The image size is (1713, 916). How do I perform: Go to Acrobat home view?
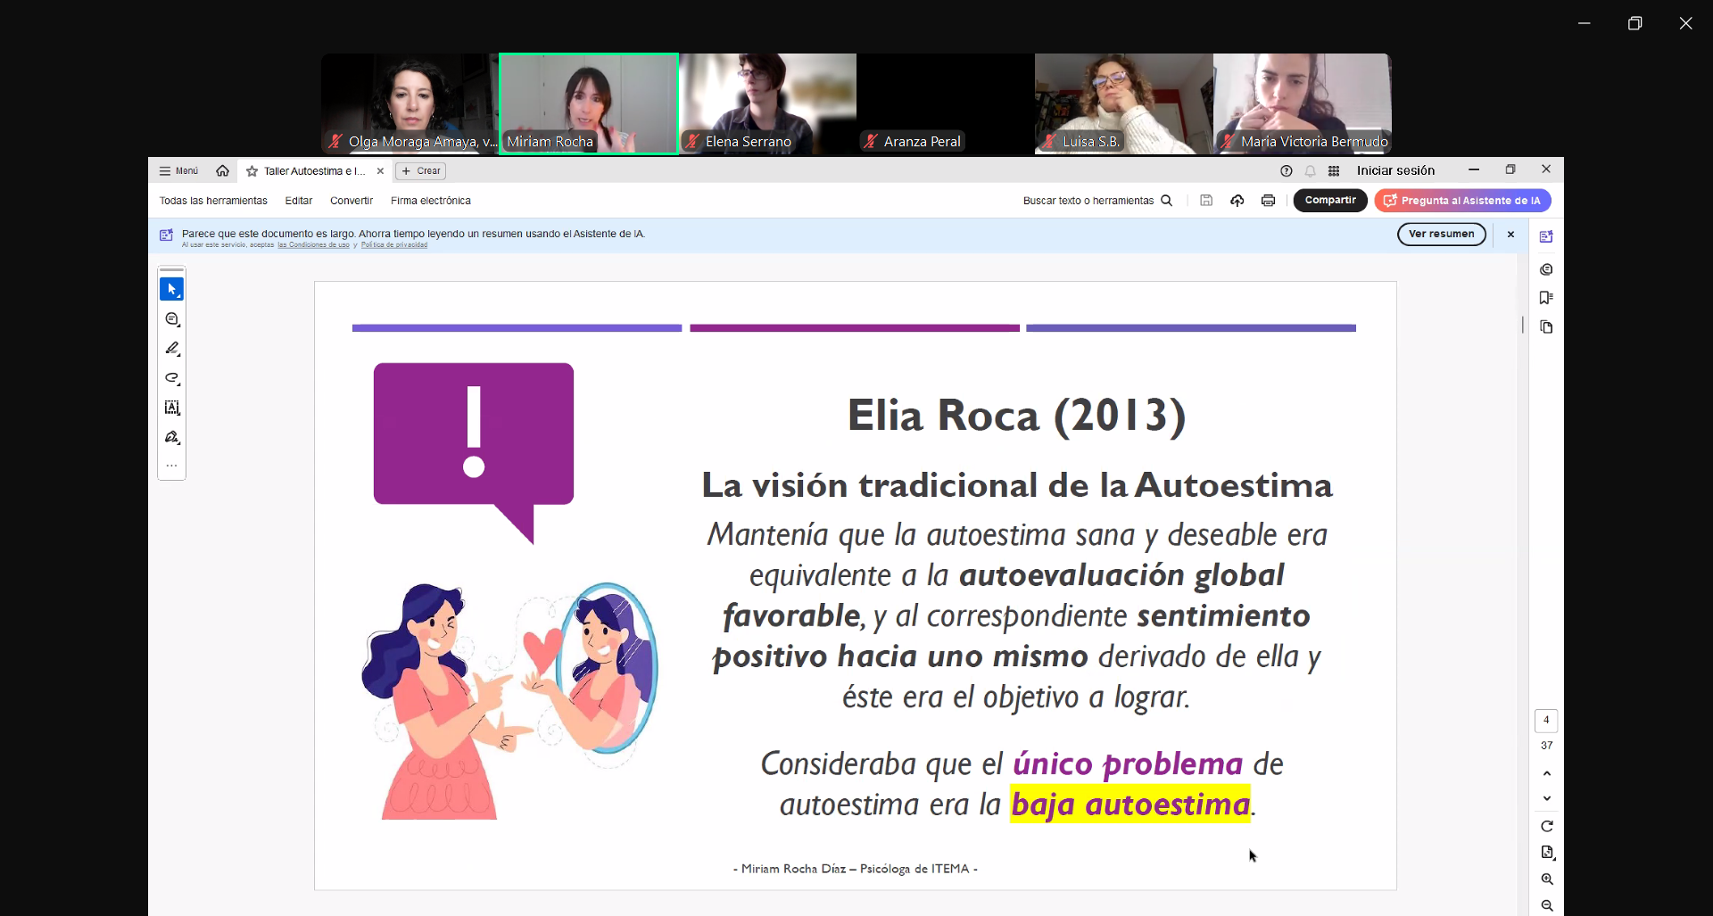pyautogui.click(x=222, y=171)
